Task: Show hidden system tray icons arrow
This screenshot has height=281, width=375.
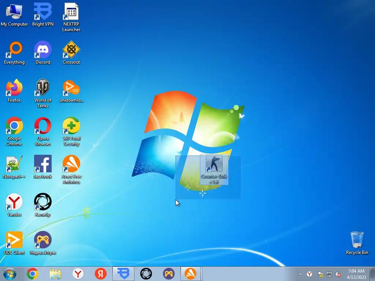Action: (x=300, y=274)
